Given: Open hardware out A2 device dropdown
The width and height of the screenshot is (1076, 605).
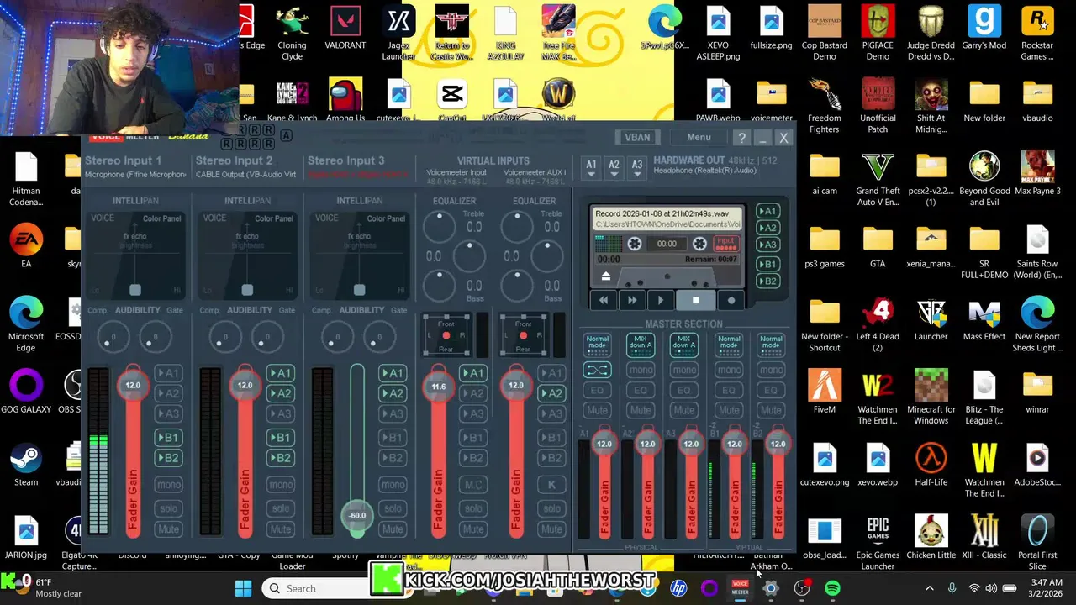Looking at the screenshot, I should point(614,168).
